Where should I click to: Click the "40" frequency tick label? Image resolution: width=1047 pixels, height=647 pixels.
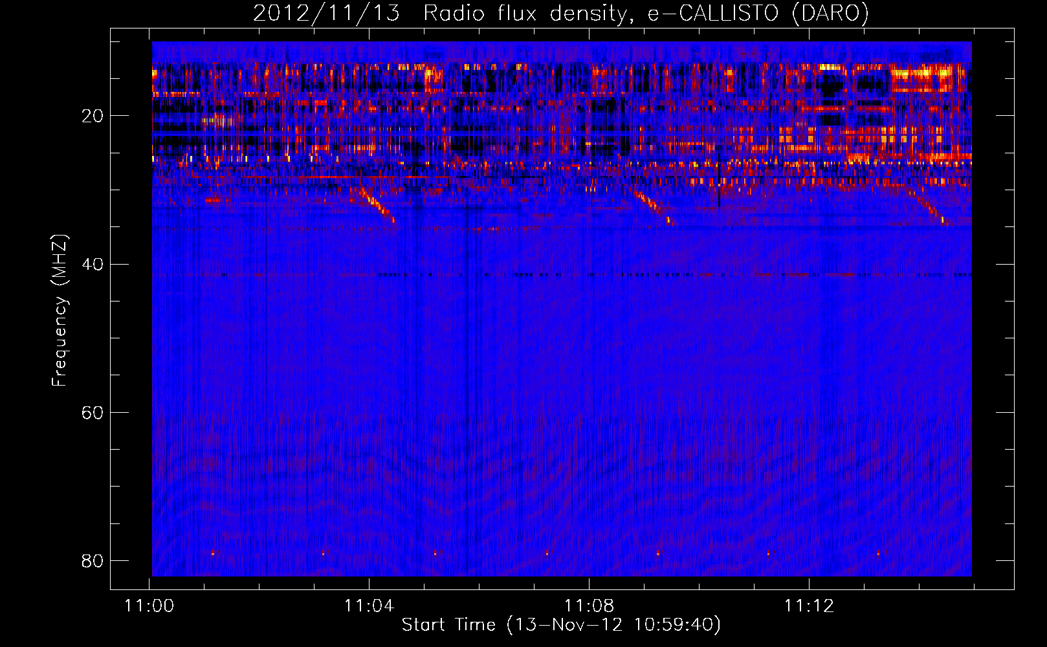tap(93, 264)
